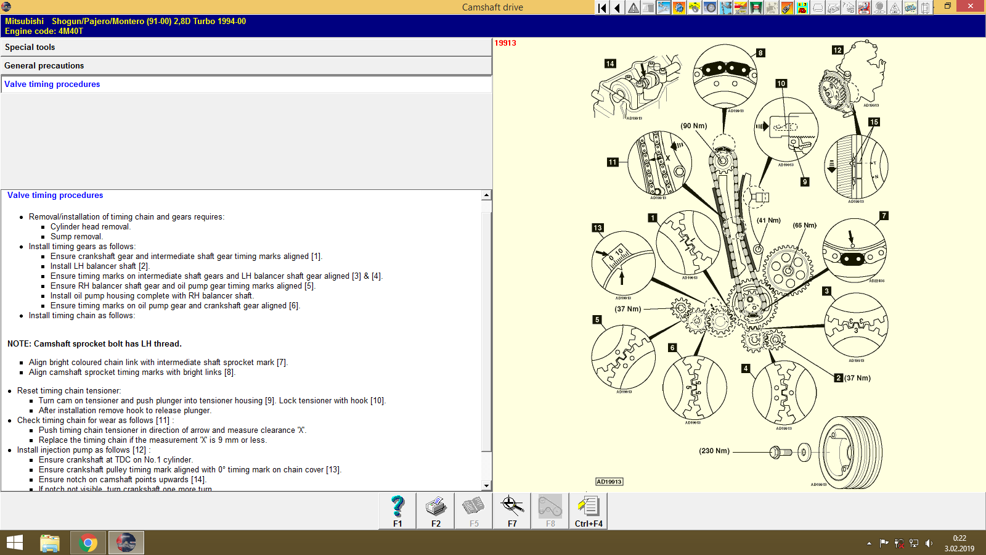986x555 pixels.
Task: Expand the Special tools section
Action: pyautogui.click(x=29, y=47)
